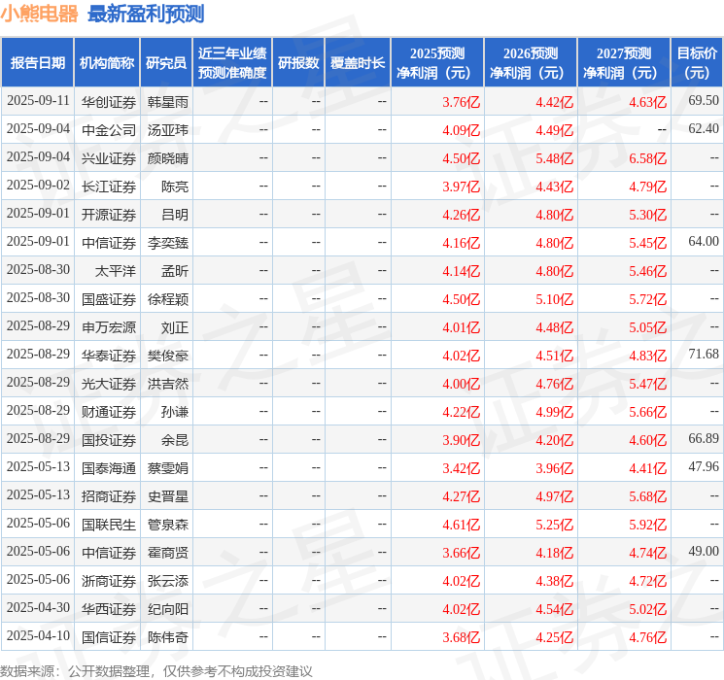
Task: Click analyst name 张云添
Action: tap(167, 581)
